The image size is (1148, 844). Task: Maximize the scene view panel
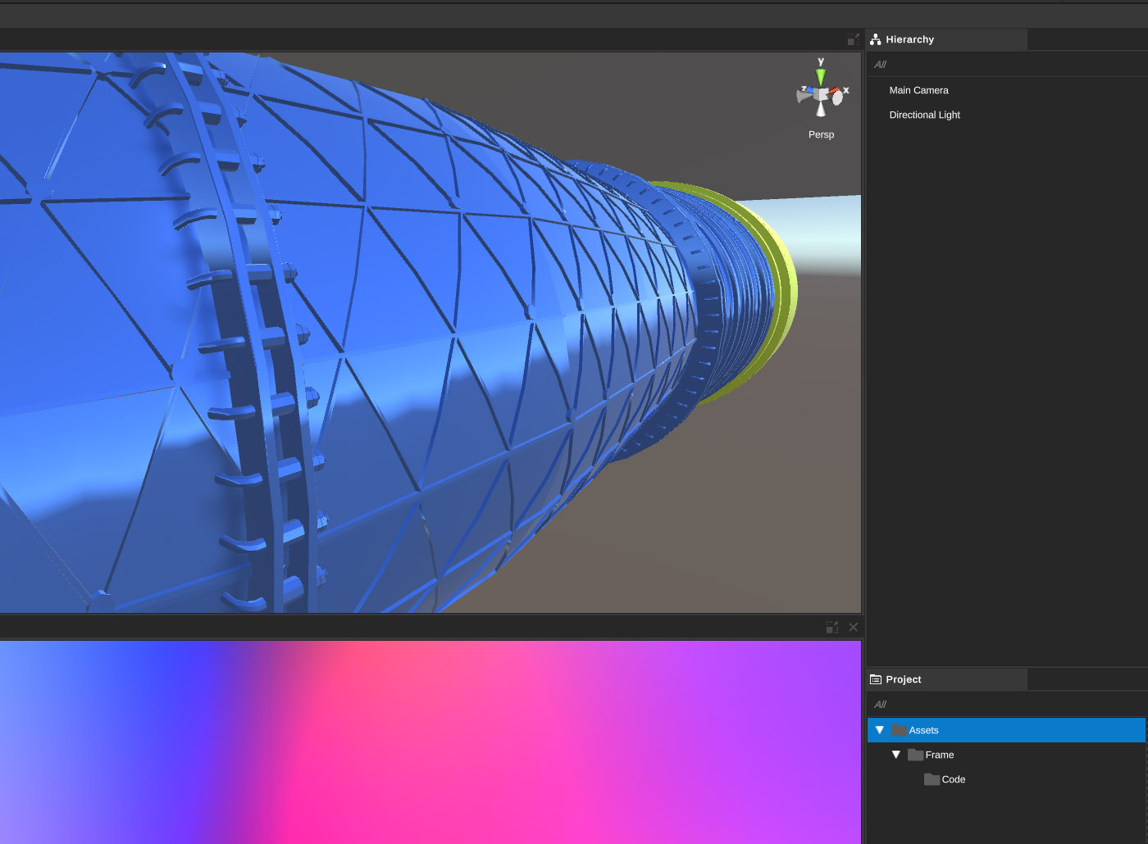pyautogui.click(x=853, y=39)
